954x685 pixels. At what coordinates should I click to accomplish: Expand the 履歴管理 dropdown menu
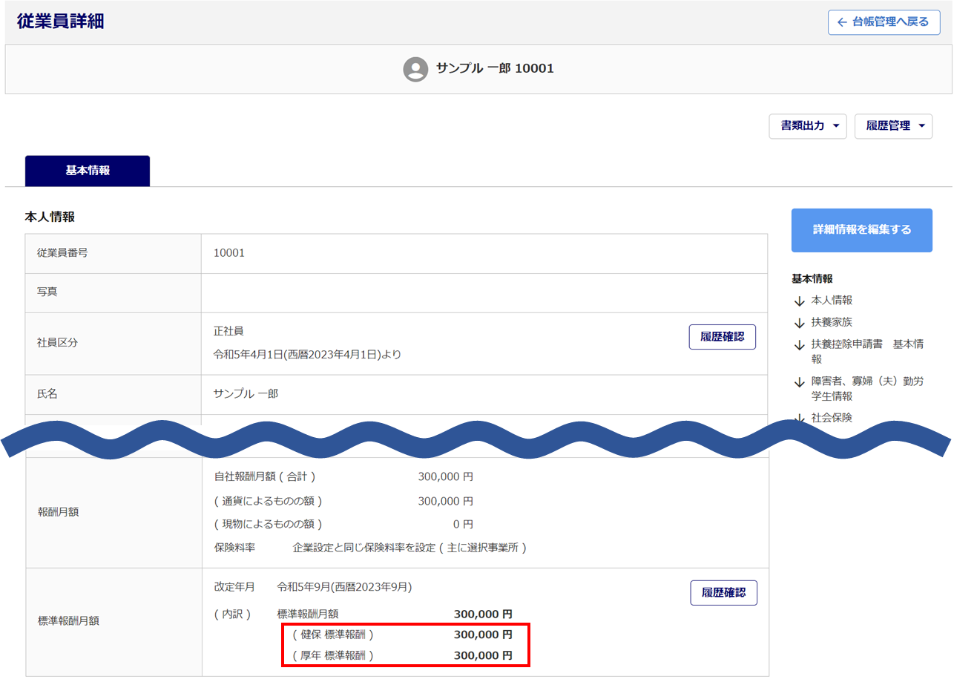pos(893,126)
